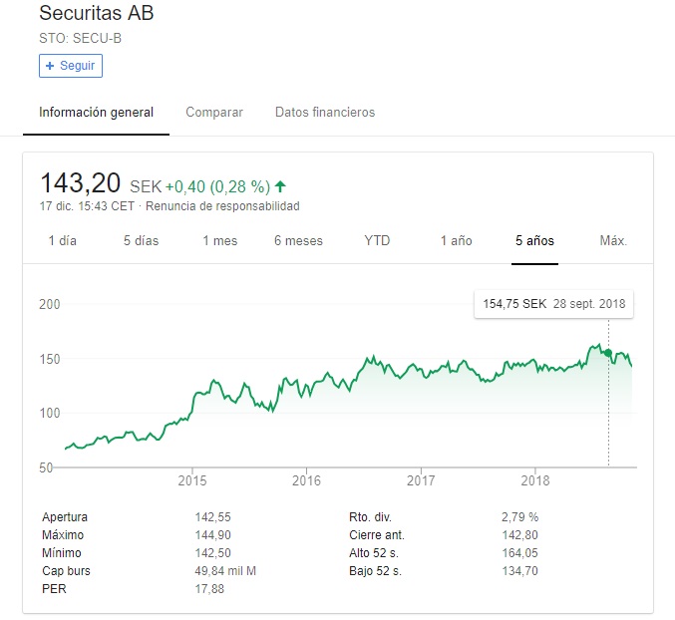Click the green price-up arrow icon
675x620 pixels.
pos(280,185)
